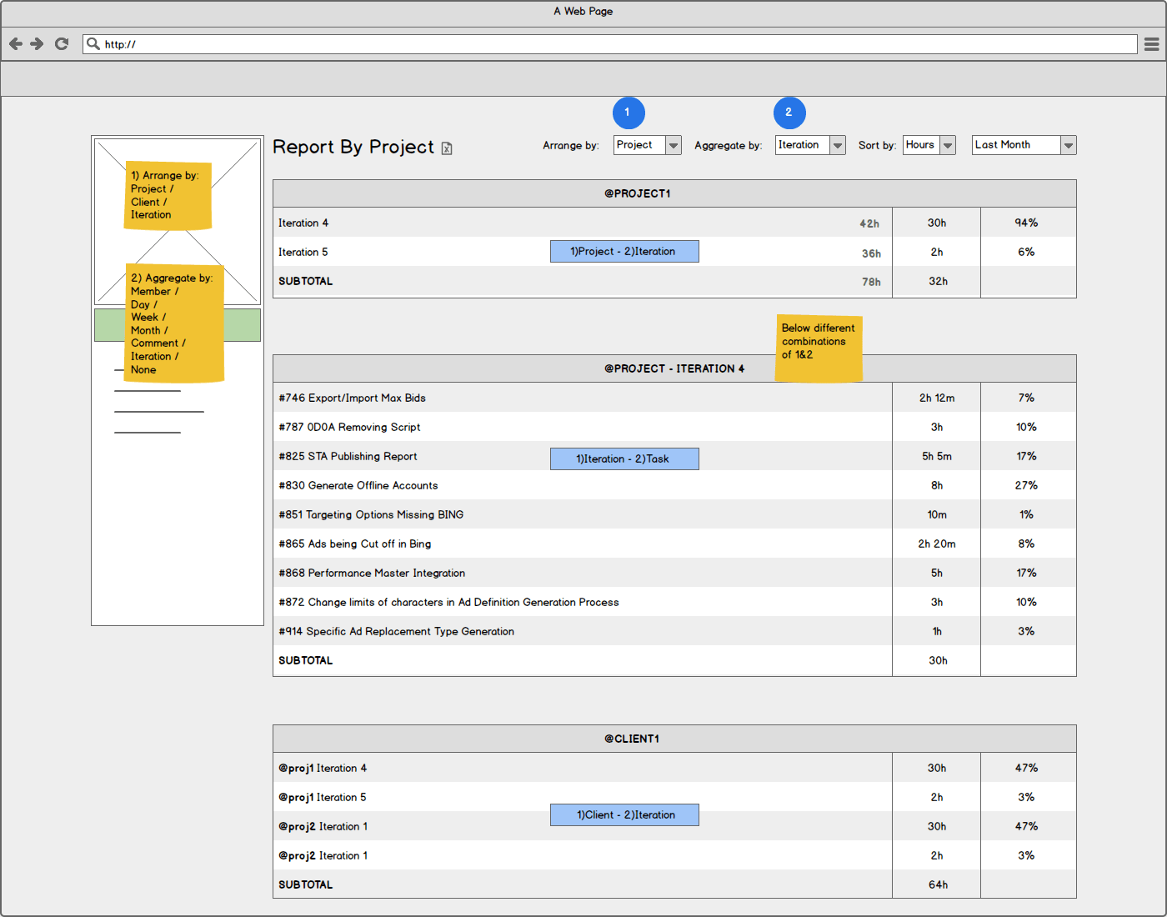This screenshot has height=917, width=1167.
Task: Click the 1h duration for task #914
Action: point(937,631)
